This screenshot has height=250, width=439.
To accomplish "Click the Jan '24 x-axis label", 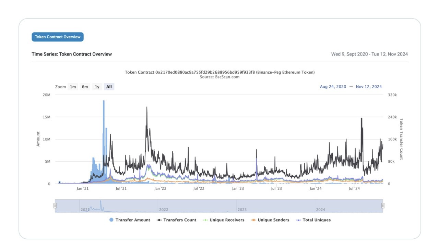I will point(316,188).
